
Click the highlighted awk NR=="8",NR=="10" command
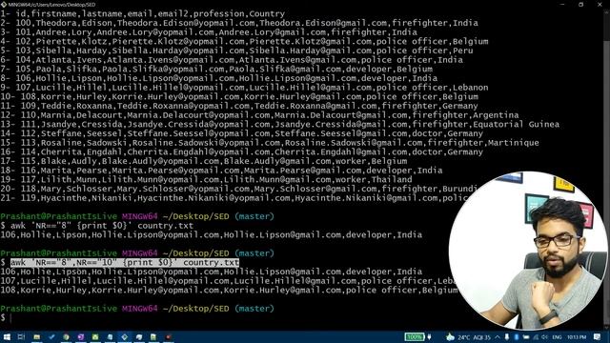tap(125, 263)
